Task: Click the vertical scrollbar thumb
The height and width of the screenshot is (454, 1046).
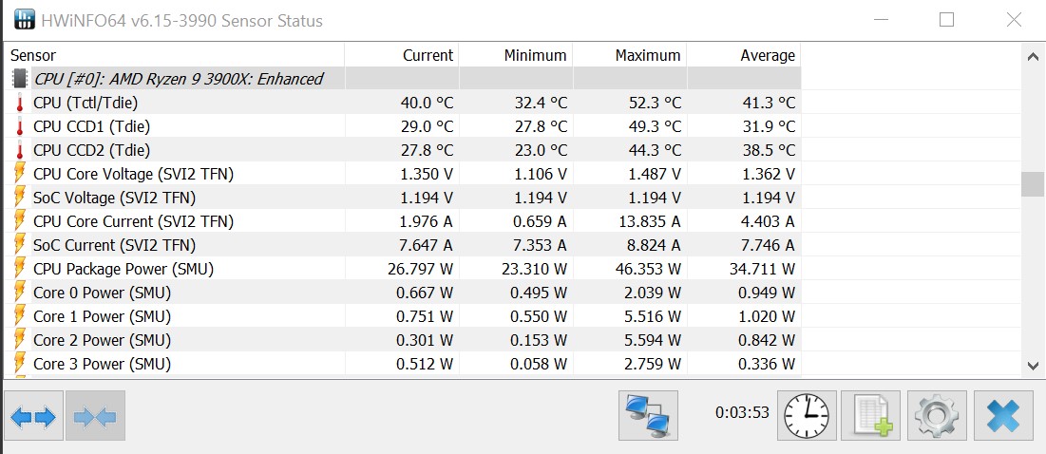Action: click(1032, 184)
